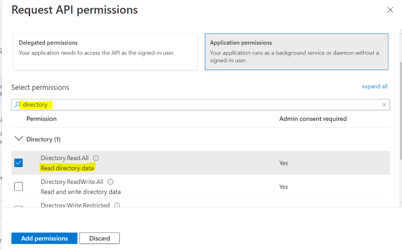The height and width of the screenshot is (250, 402).
Task: Click the Add permissions button
Action: tap(44, 238)
